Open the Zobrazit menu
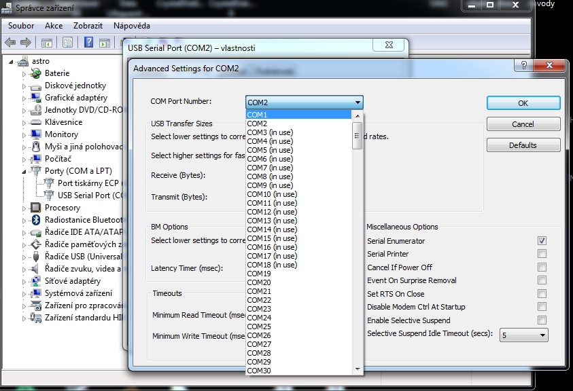The height and width of the screenshot is (391, 573). tap(88, 25)
